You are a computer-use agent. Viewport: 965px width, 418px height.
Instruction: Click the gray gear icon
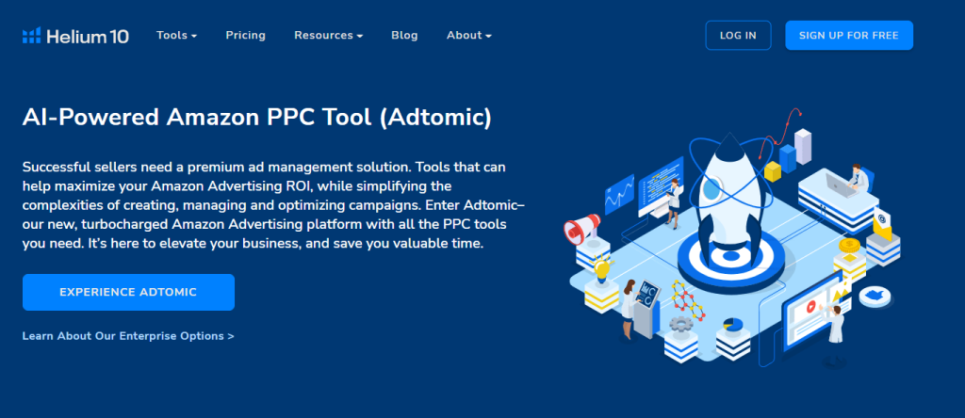(679, 325)
